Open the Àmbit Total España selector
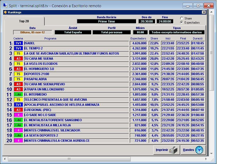246x164 pixels. 73,32
